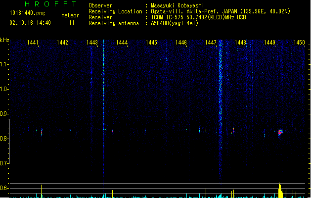Select the filename 10161440.png

pyautogui.click(x=27, y=13)
